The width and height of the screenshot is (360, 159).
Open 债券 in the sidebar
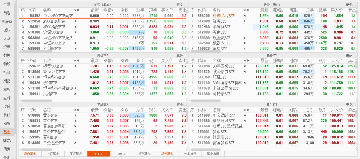[x=7, y=149]
